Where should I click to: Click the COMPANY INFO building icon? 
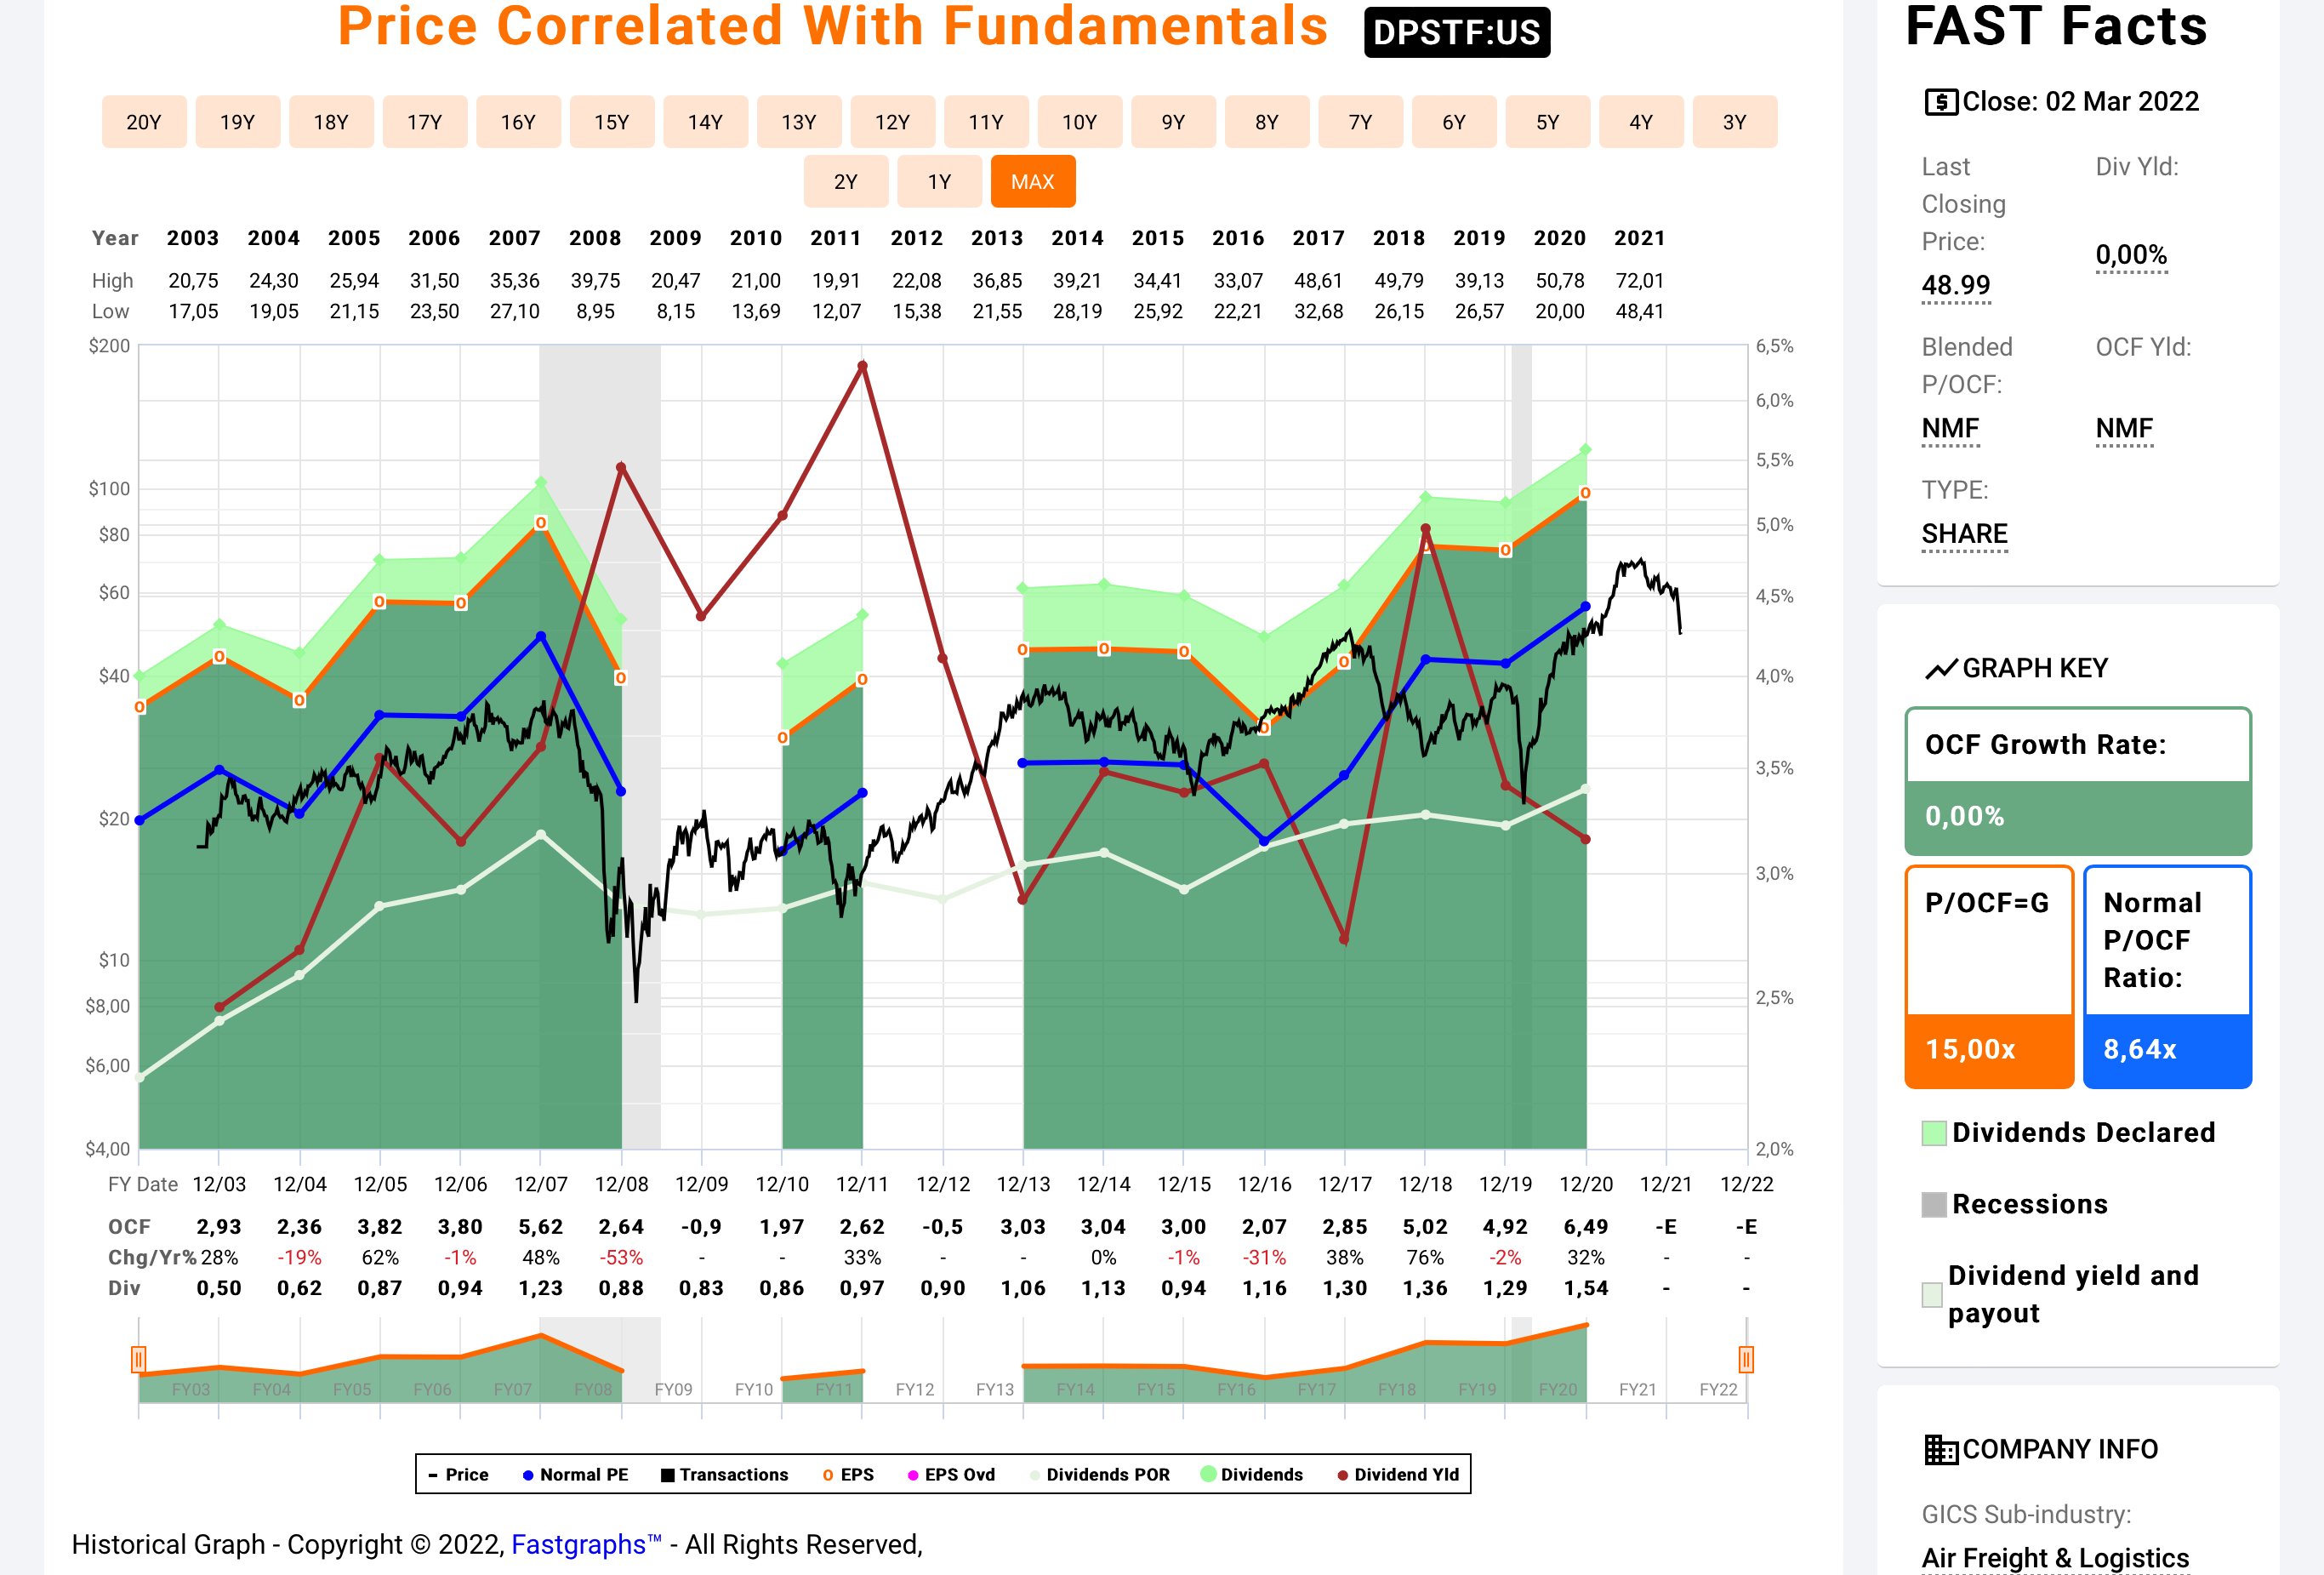point(1941,1450)
